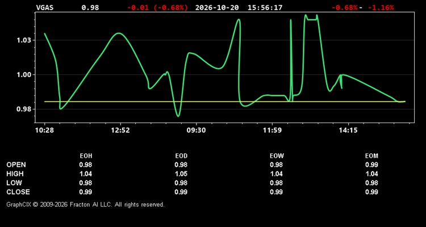
Task: Select the EOH column header
Action: pos(86,156)
